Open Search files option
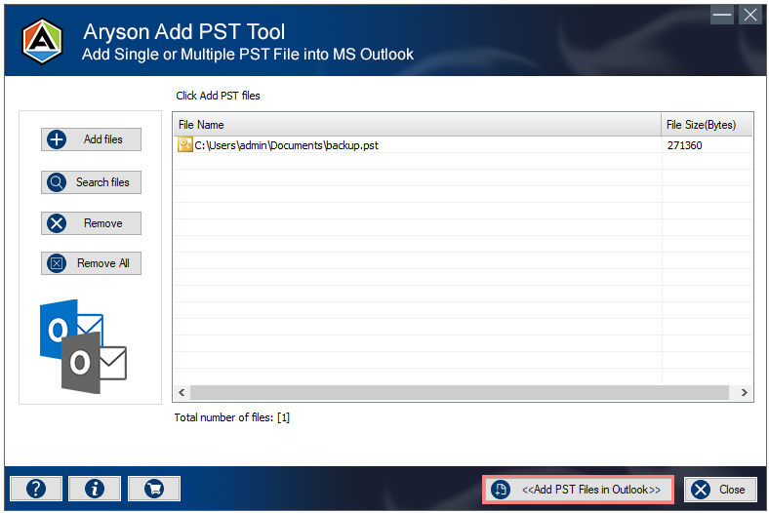The width and height of the screenshot is (769, 513). (91, 182)
